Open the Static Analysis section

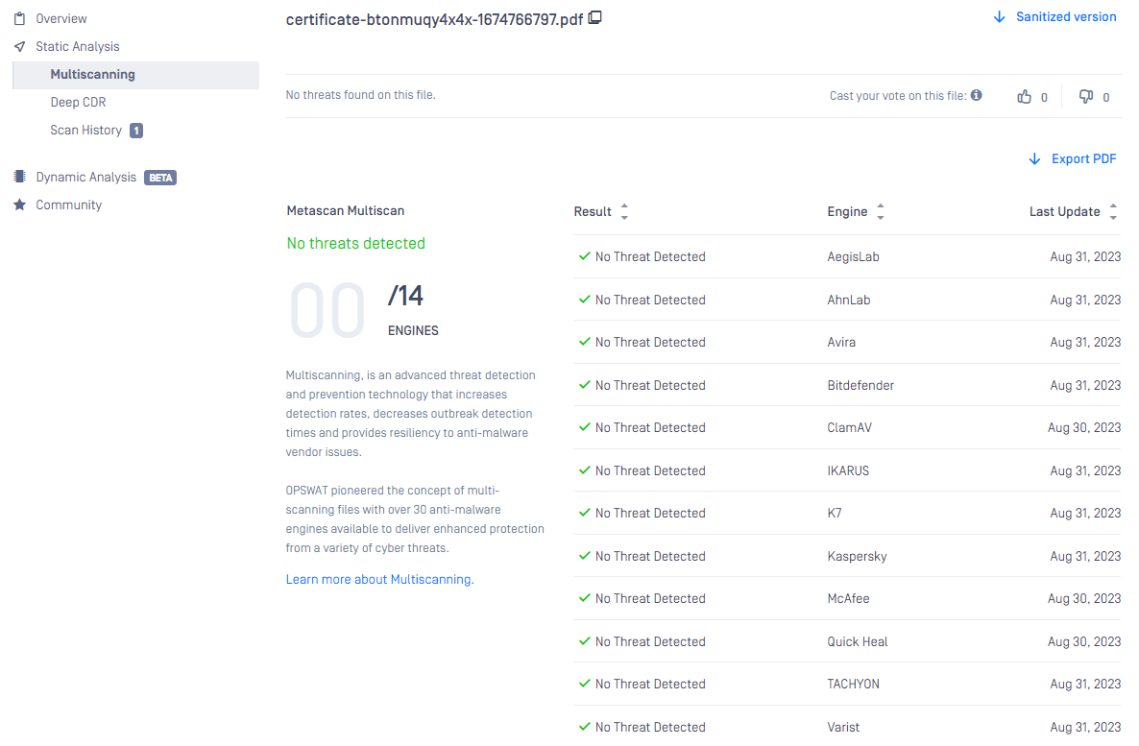coord(78,46)
